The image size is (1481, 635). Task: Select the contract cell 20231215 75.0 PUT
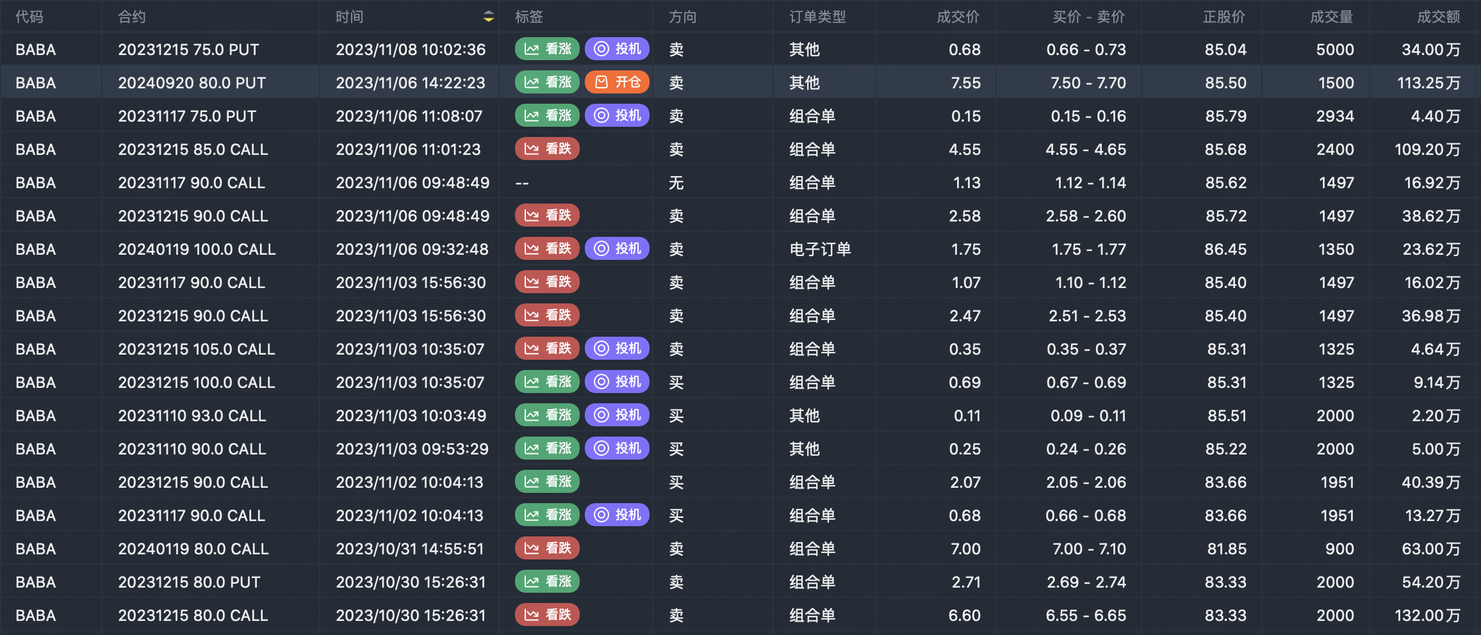click(189, 49)
